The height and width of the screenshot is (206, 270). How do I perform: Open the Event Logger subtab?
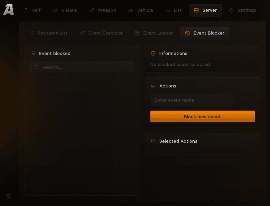[154, 33]
